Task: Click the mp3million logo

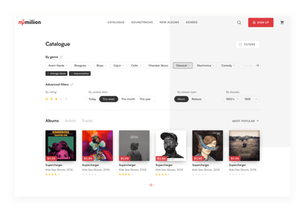Action: click(x=30, y=22)
